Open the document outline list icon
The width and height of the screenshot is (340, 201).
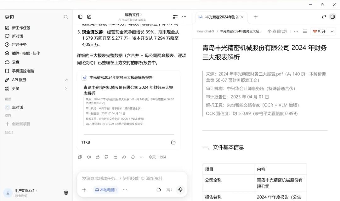pos(305,31)
